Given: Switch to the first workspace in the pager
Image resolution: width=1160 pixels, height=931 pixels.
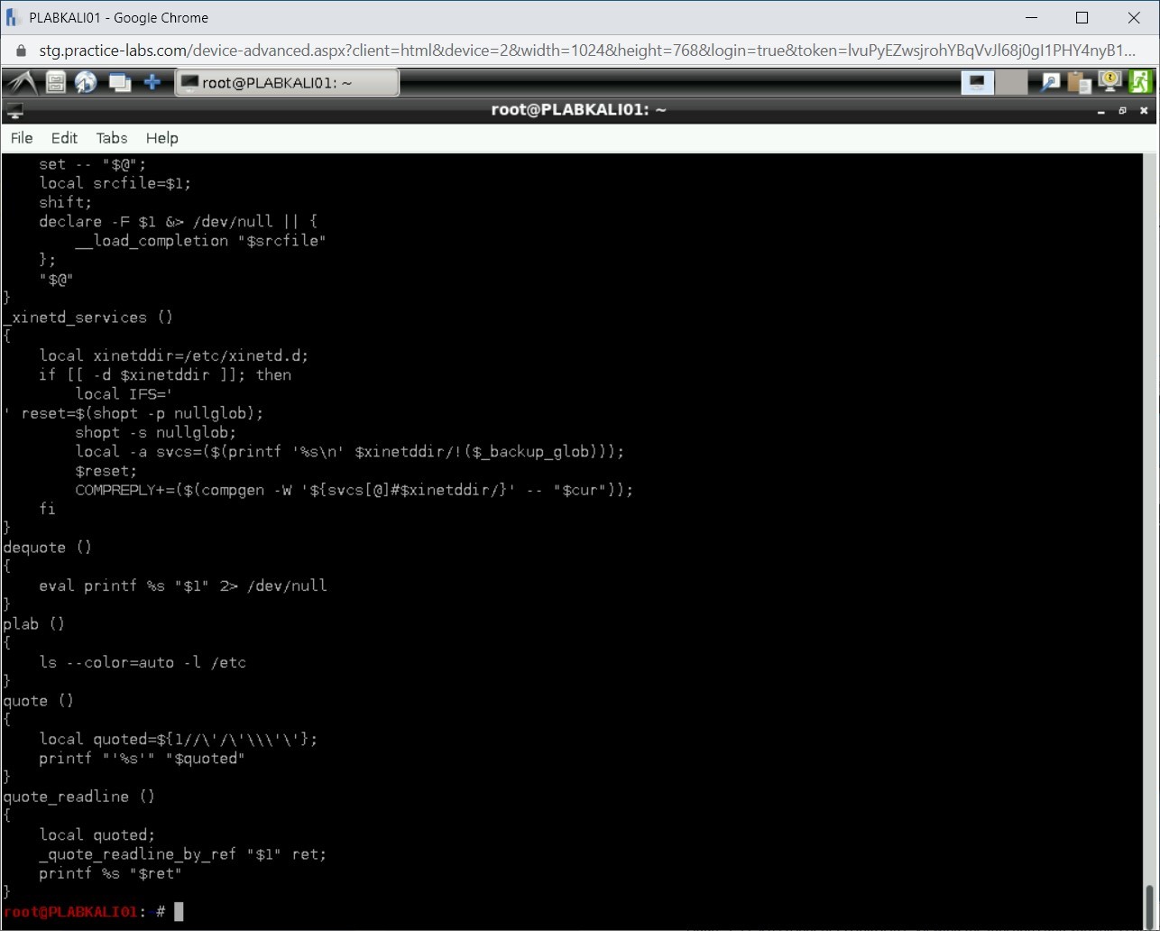Looking at the screenshot, I should 977,82.
